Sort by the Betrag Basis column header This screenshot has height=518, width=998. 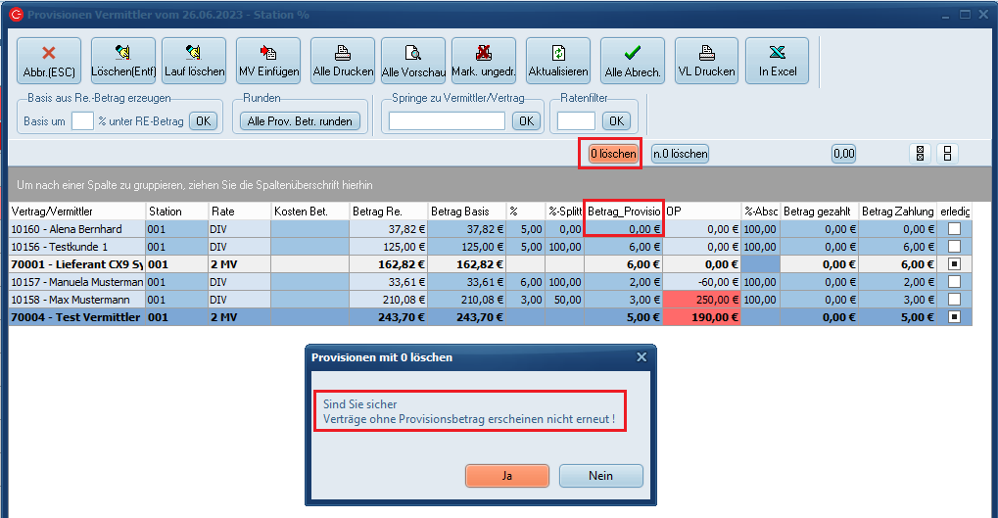point(465,212)
